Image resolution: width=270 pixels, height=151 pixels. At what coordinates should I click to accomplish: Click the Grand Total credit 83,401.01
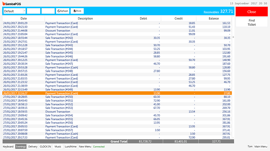coord(181,142)
